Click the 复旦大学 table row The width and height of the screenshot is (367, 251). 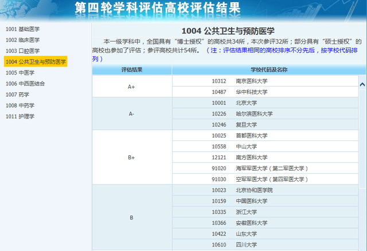point(246,124)
